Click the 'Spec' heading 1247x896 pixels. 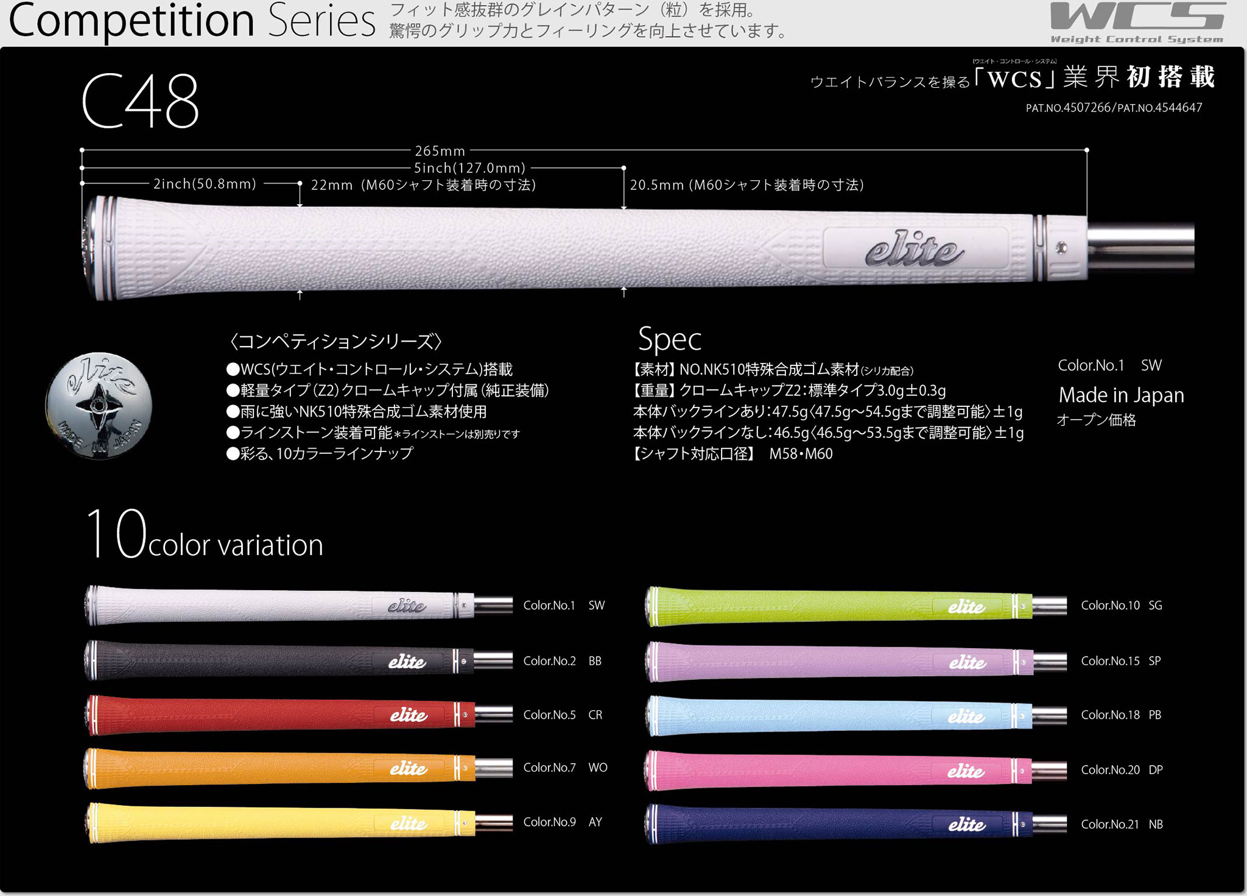670,340
